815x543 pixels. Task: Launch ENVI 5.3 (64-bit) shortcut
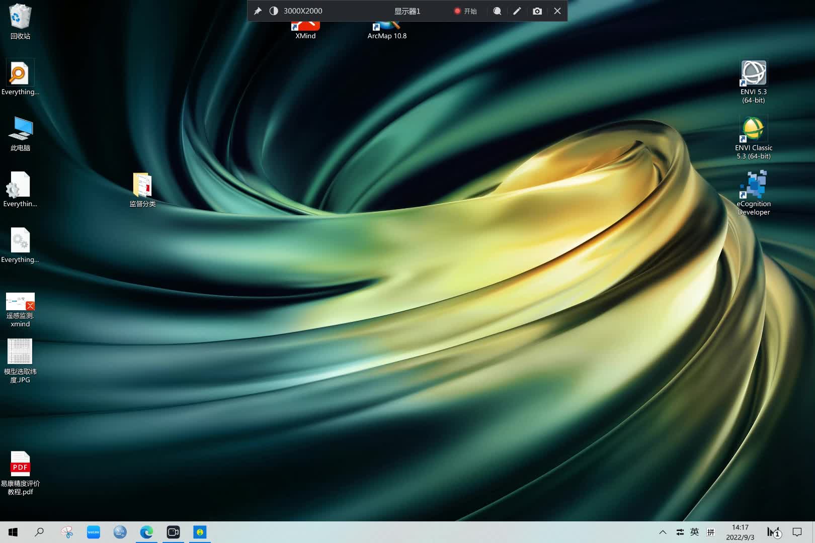[x=753, y=82]
